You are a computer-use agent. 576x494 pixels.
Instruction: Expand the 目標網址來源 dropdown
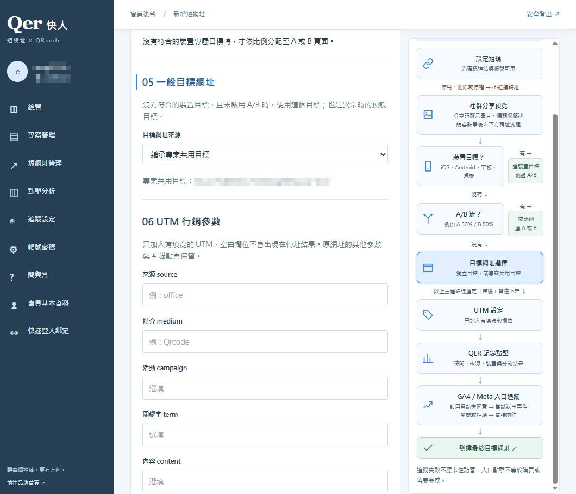coord(265,154)
